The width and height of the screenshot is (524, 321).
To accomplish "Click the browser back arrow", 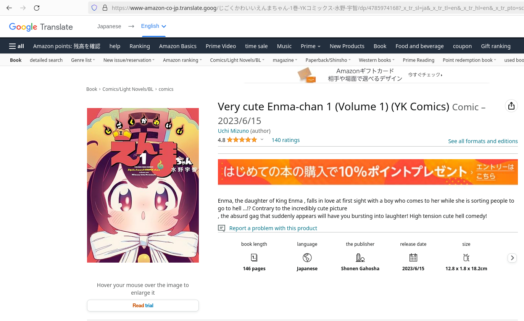I will click(x=9, y=8).
